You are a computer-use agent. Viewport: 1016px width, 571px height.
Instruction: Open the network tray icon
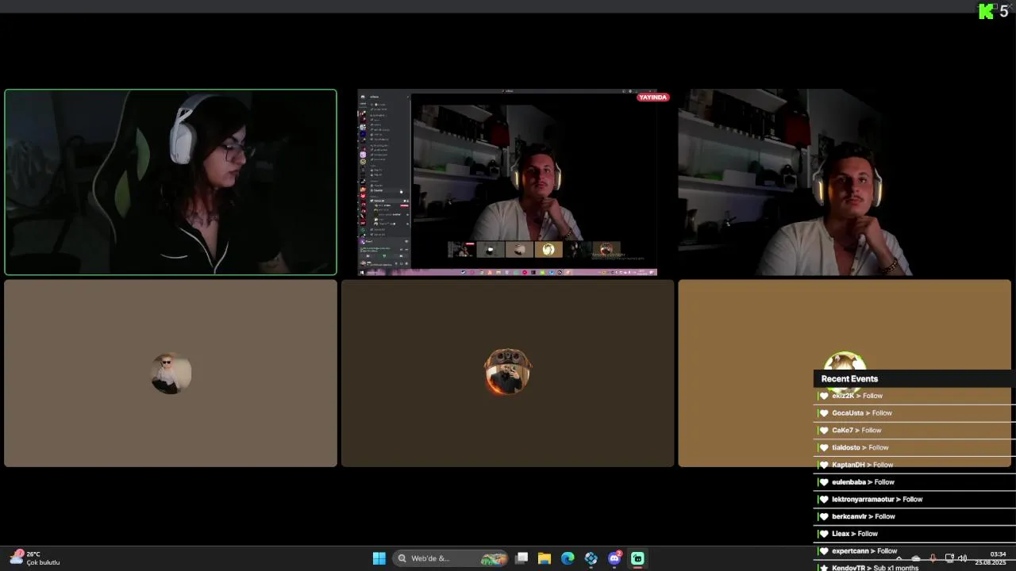tap(949, 558)
